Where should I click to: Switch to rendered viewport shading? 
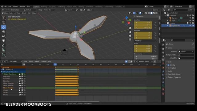pos(156,13)
